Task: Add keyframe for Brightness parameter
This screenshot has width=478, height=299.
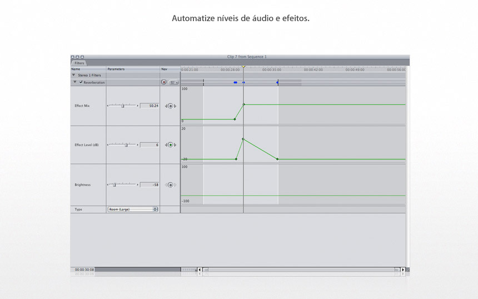Action: (171, 185)
